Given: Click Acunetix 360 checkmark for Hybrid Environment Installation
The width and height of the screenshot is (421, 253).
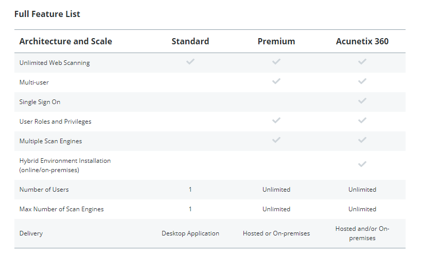Looking at the screenshot, I should click(362, 164).
